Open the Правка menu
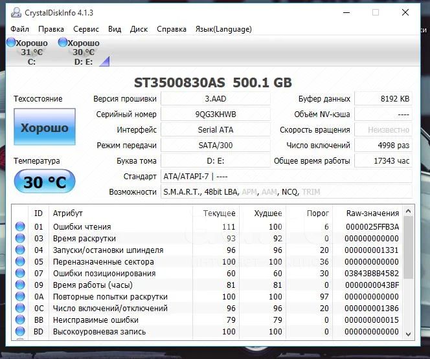 pyautogui.click(x=51, y=29)
